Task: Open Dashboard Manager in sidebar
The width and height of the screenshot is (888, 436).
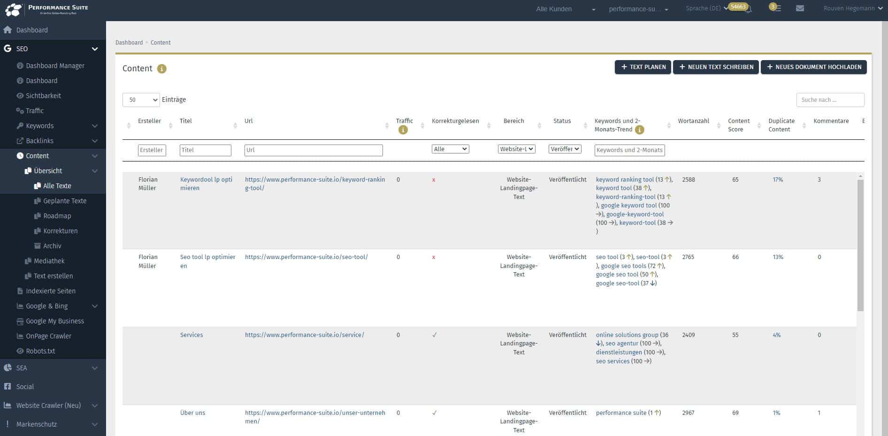Action: pyautogui.click(x=55, y=66)
